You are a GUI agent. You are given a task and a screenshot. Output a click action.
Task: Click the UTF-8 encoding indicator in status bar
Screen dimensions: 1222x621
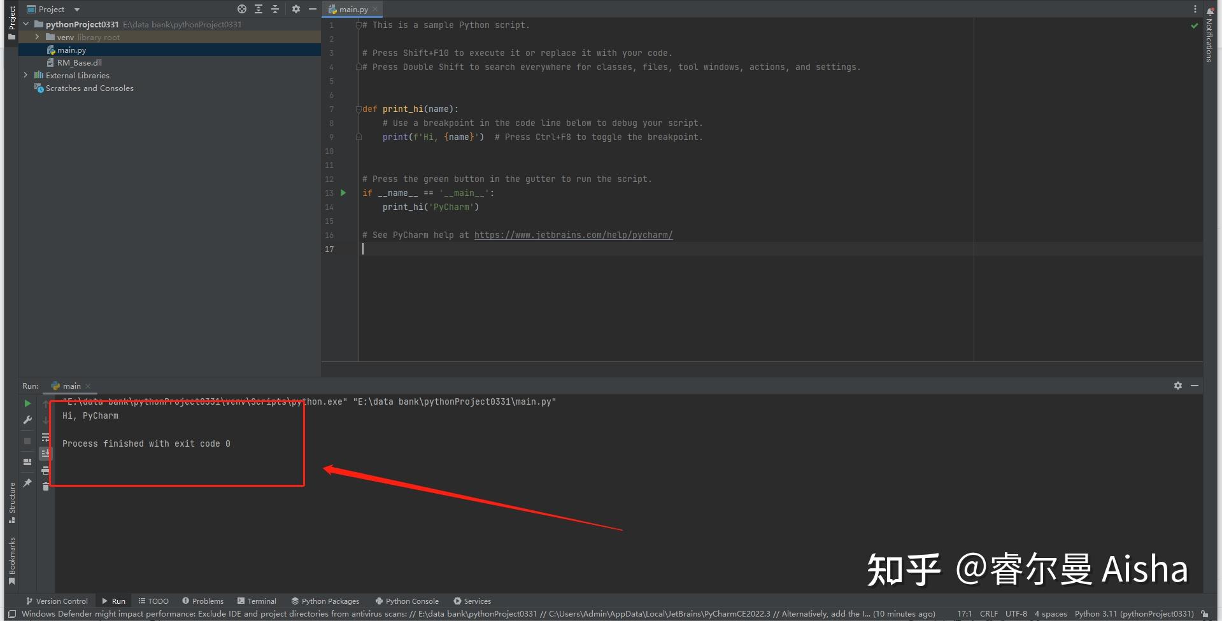point(1015,613)
